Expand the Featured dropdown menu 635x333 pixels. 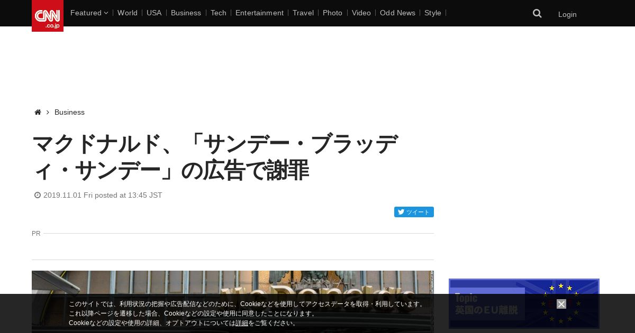[89, 13]
